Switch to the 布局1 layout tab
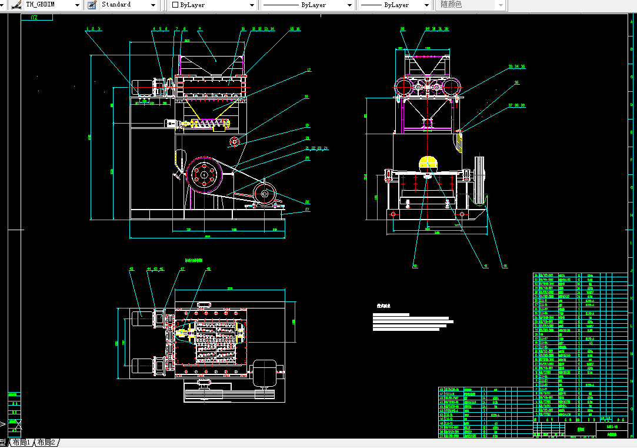Viewport: 637px width, 448px height. [x=21, y=443]
